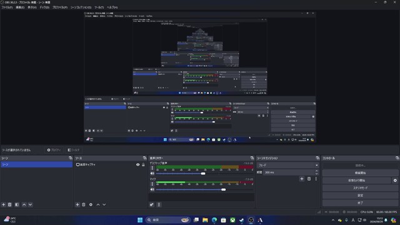Toggle lock on 画面キャプチャ source
400x225 pixels.
[143, 165]
